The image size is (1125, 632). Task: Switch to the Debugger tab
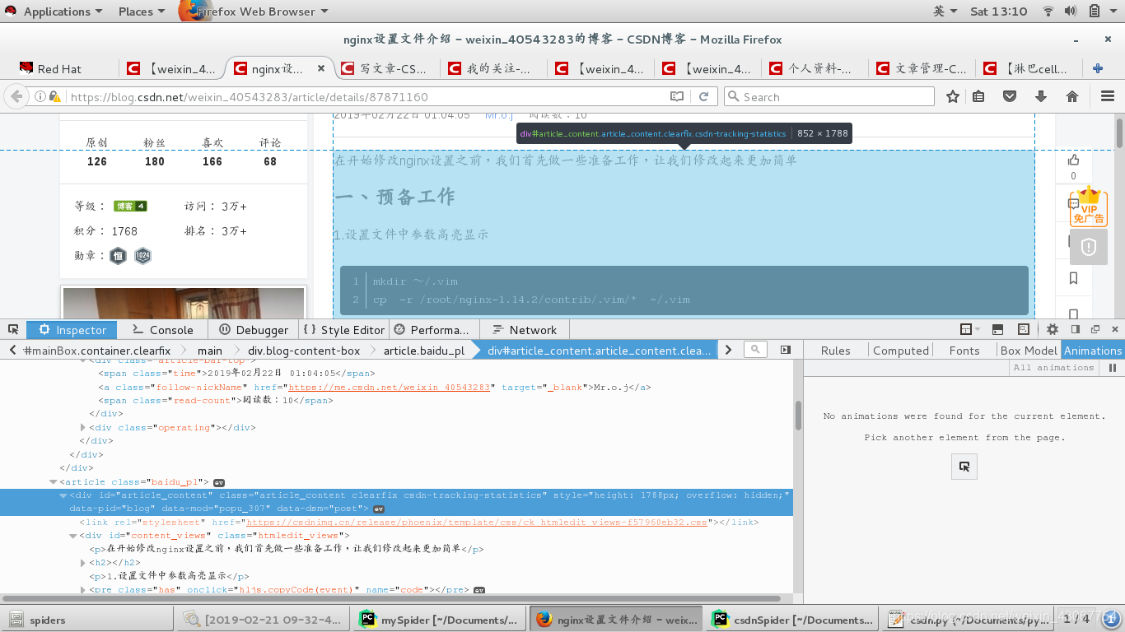point(254,329)
